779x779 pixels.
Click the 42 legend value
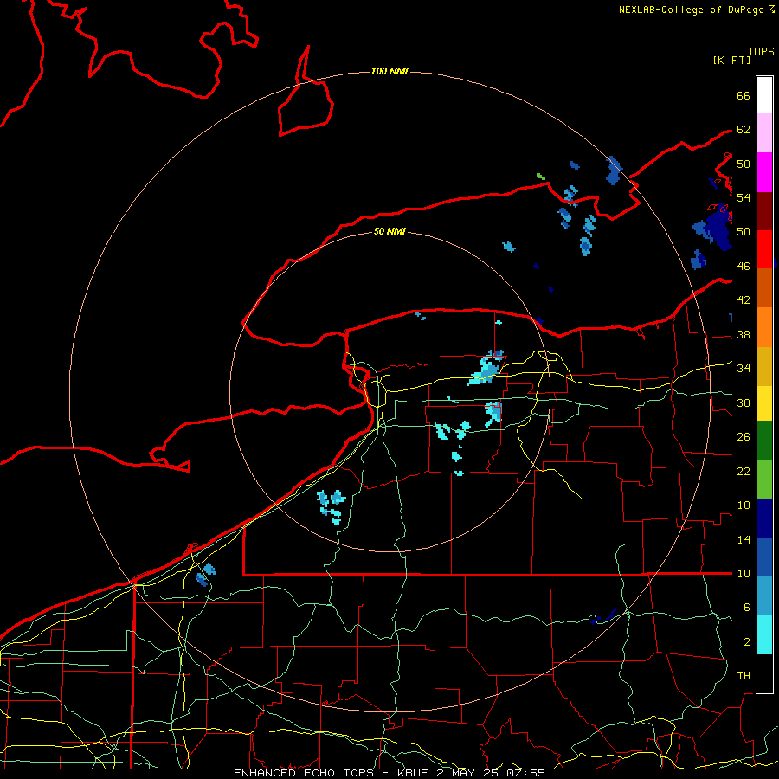[x=744, y=300]
